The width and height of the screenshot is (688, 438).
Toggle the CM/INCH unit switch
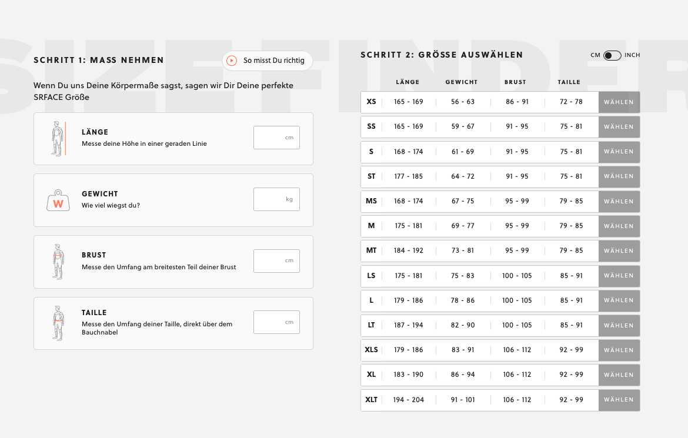tap(612, 55)
